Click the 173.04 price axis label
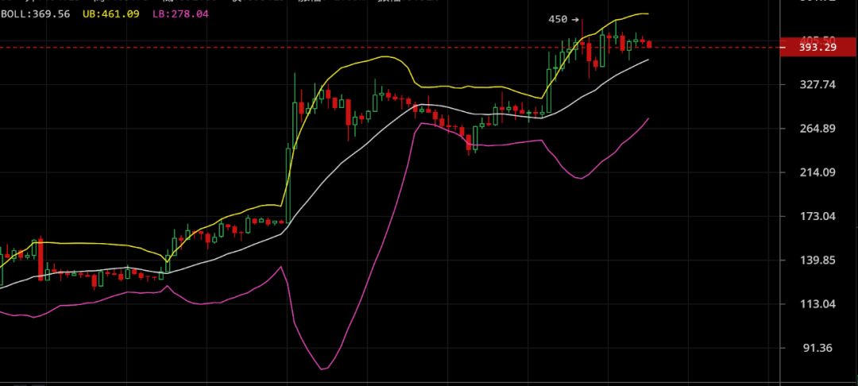This screenshot has height=386, width=858. click(x=817, y=216)
